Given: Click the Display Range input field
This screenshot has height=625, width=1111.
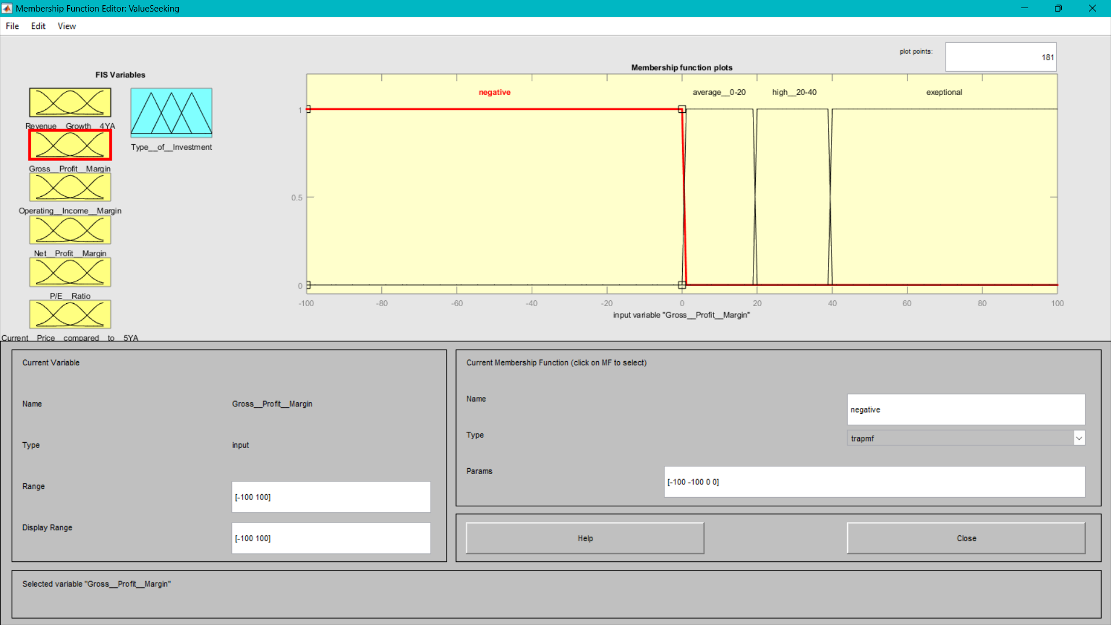Looking at the screenshot, I should tap(331, 538).
